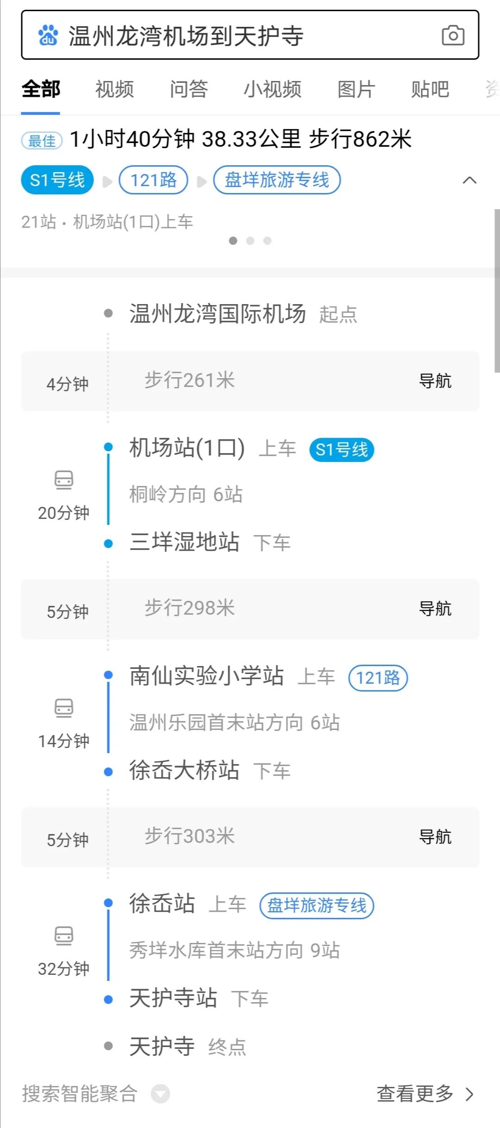
Task: Open 查看更多 to see more
Action: [425, 1094]
